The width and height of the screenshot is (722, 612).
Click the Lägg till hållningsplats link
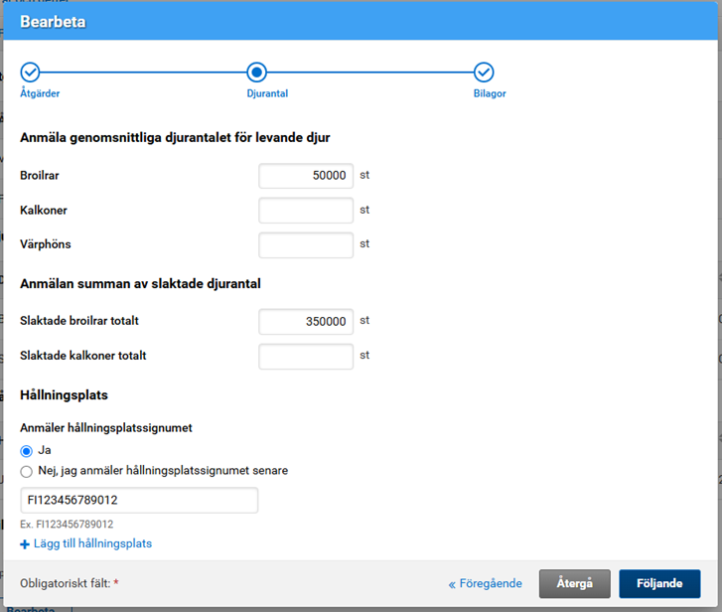point(92,544)
